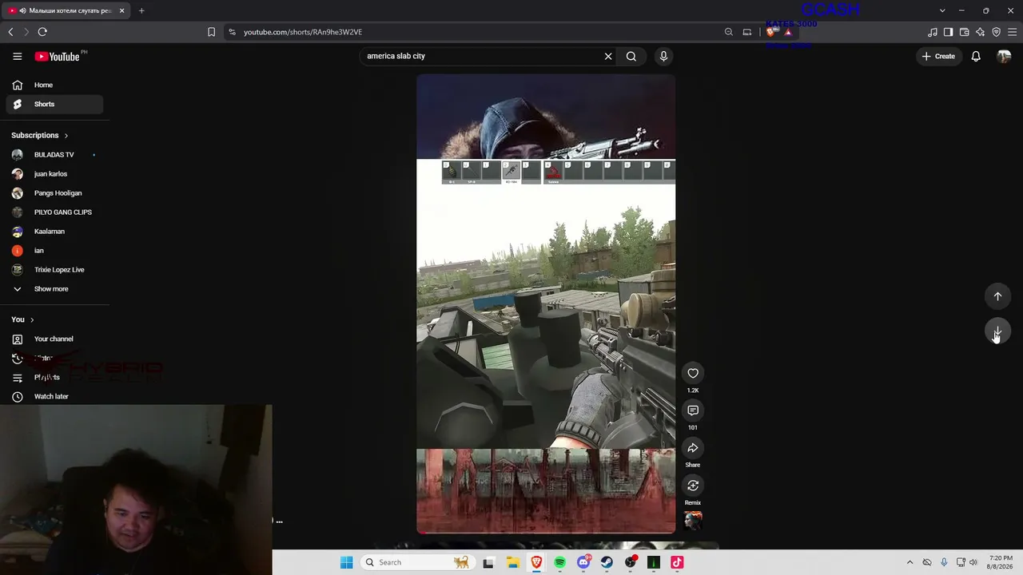Open the browser main menu

click(1012, 32)
